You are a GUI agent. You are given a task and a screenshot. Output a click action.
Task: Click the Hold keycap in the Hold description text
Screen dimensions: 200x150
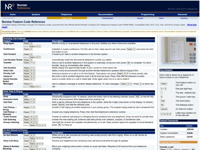tap(137, 97)
